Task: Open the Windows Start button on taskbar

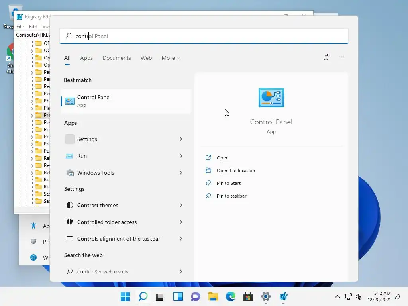Action: point(125,296)
